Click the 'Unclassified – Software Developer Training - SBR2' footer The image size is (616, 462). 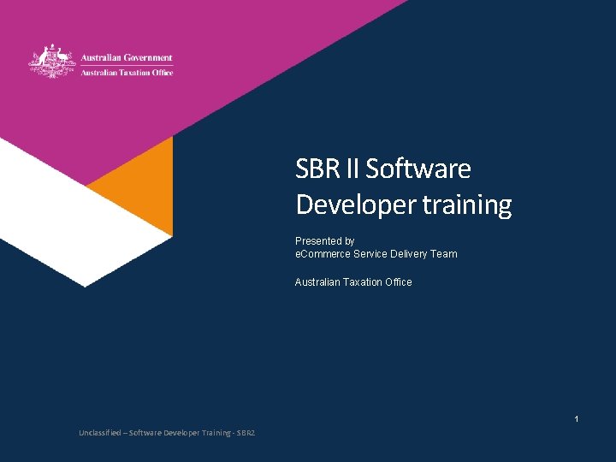[x=167, y=433]
